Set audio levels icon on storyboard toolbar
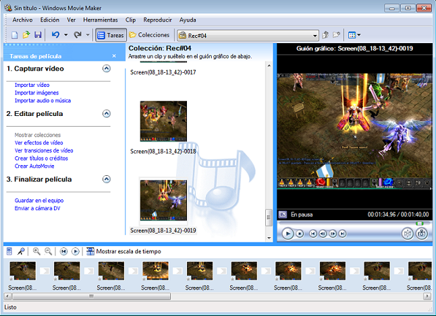436x316 pixels. [x=9, y=251]
